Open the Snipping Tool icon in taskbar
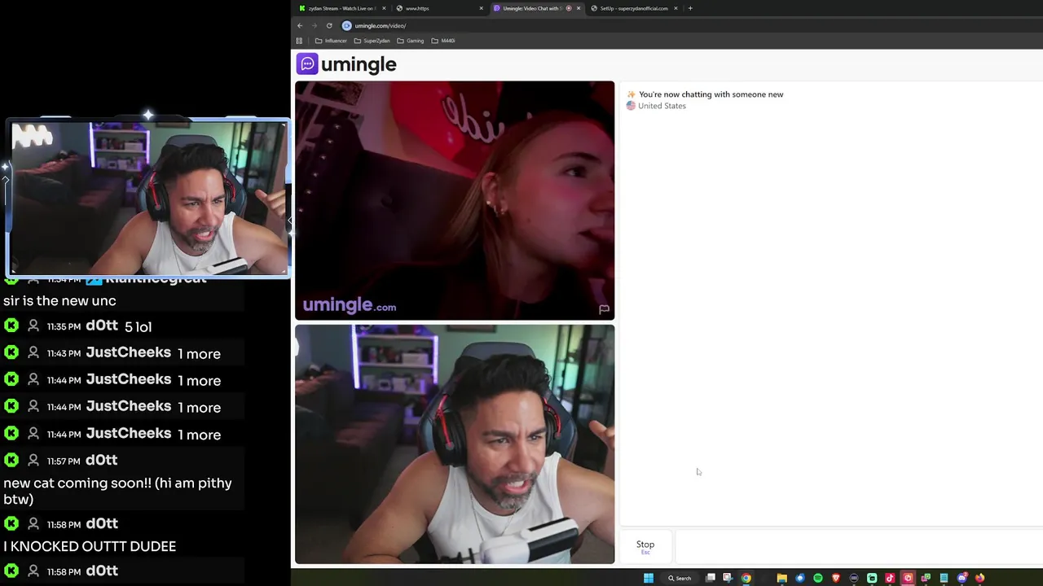1043x586 pixels. (x=728, y=578)
